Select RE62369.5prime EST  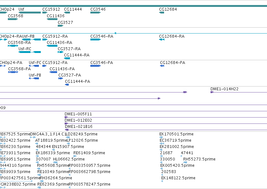click(39, 187)
